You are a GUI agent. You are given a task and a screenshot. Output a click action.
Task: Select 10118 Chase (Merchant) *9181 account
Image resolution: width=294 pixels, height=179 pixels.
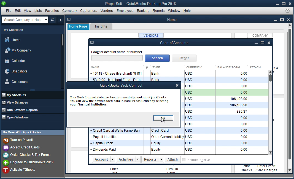pyautogui.click(x=179, y=74)
